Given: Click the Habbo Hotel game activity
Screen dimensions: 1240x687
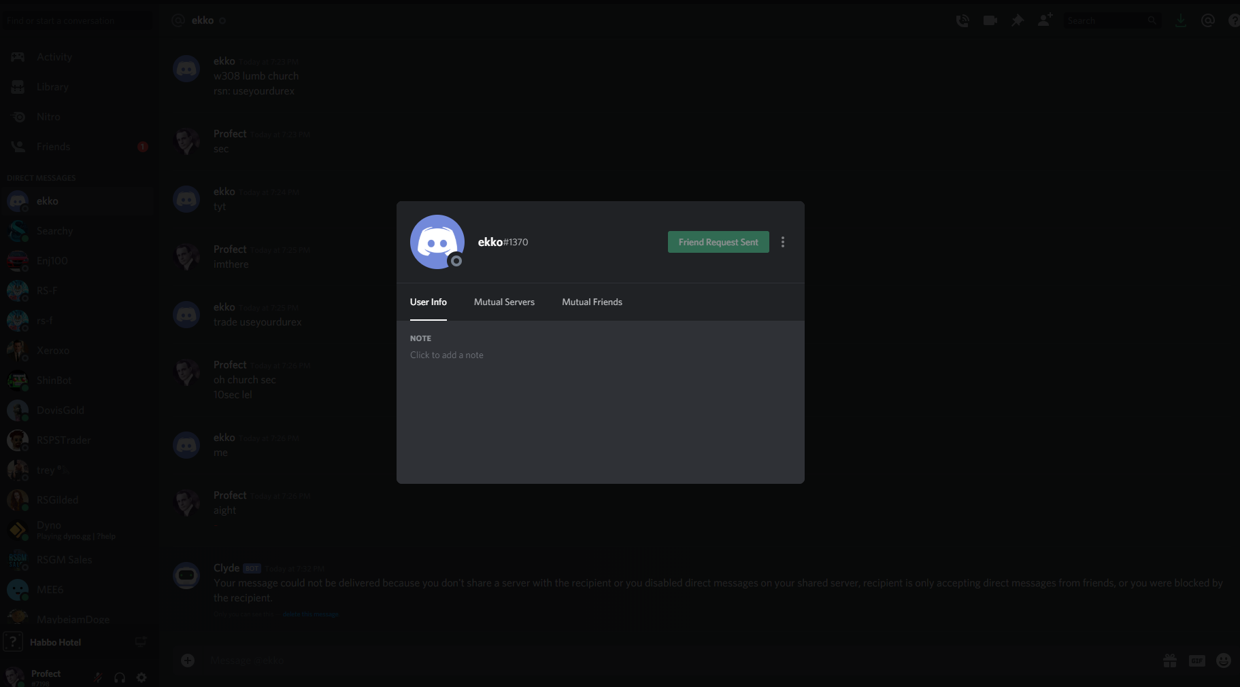Looking at the screenshot, I should (55, 642).
